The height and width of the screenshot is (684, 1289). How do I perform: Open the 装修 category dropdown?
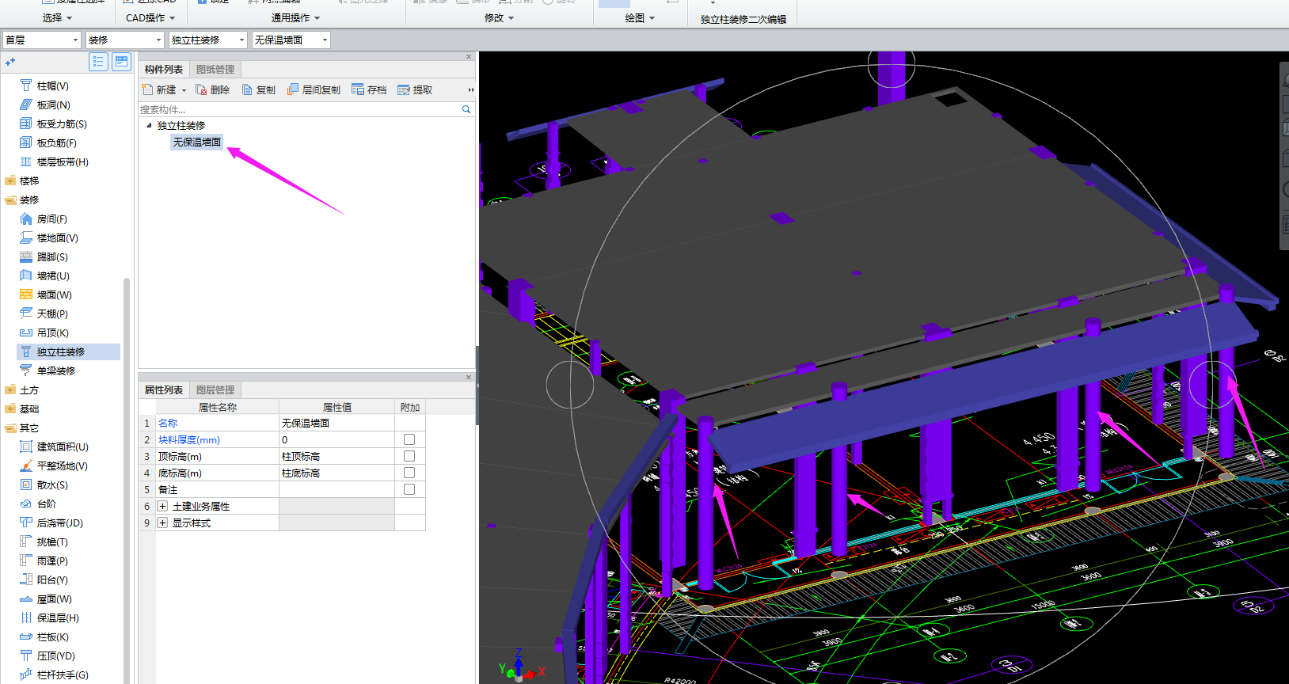click(x=124, y=40)
